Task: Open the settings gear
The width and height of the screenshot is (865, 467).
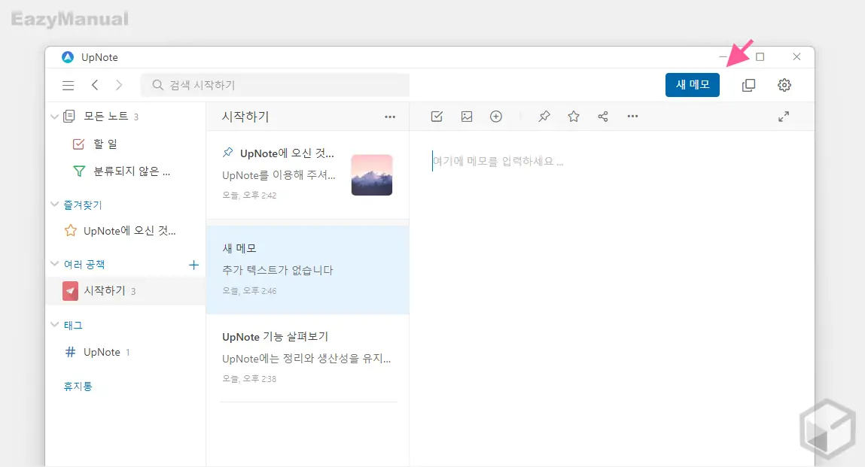Action: point(784,85)
